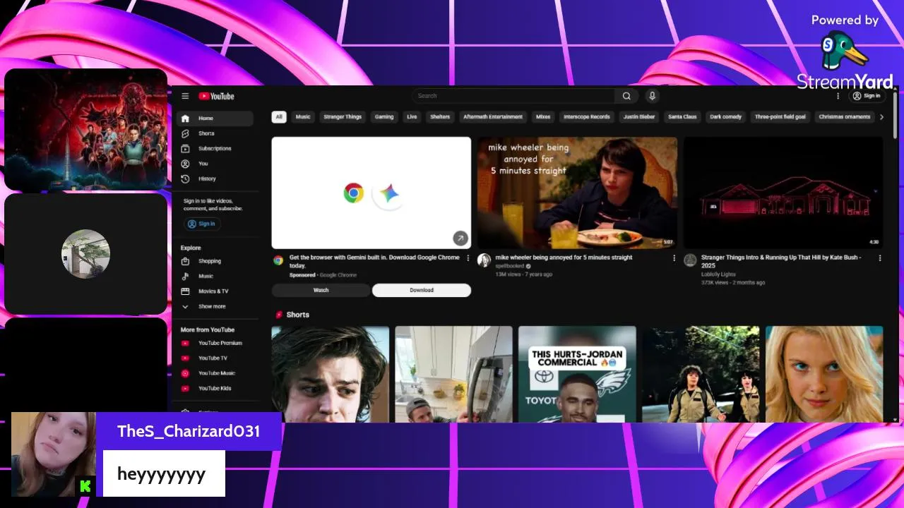Open Music under Explore

(215, 276)
